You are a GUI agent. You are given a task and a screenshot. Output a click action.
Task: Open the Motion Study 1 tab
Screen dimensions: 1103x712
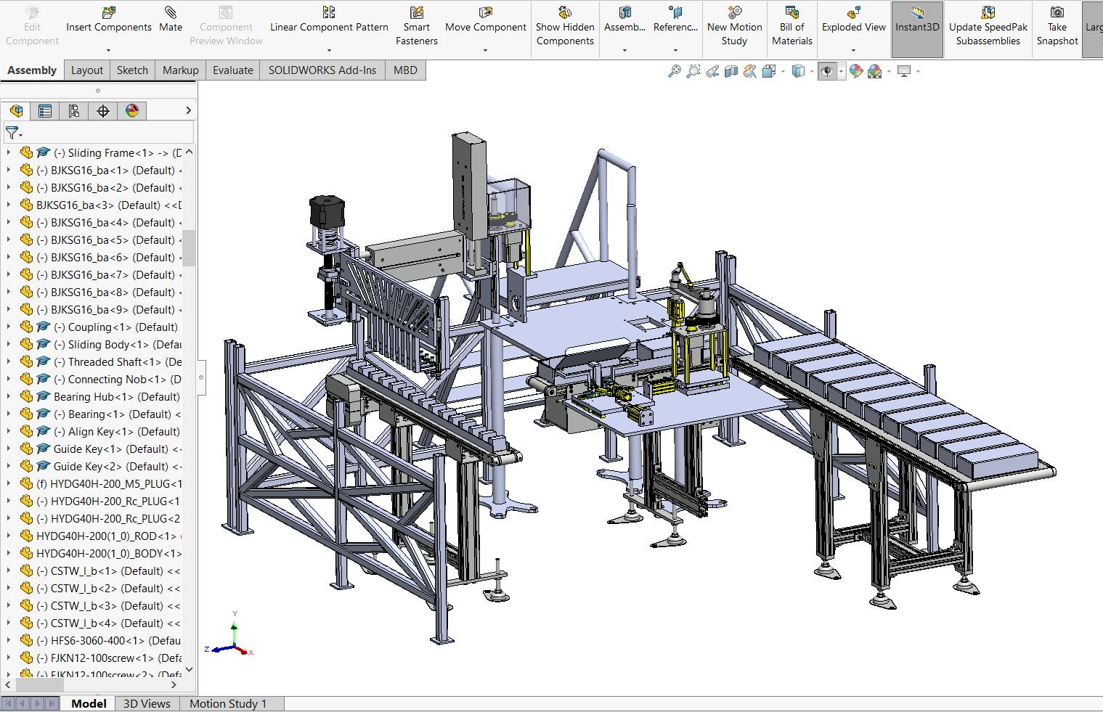228,703
